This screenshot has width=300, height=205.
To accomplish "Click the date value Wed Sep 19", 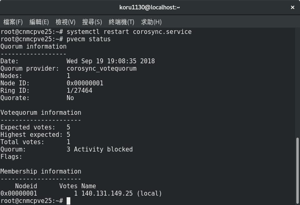I will tap(85, 61).
